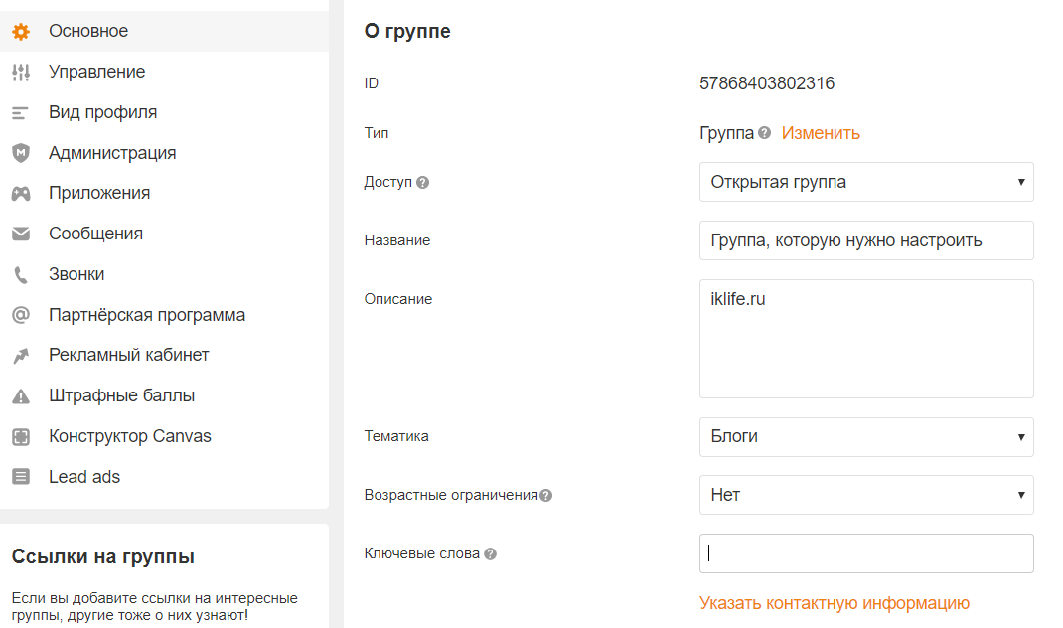Select the phone icon next to Звонки
Viewport: 1063px width, 628px height.
click(20, 273)
